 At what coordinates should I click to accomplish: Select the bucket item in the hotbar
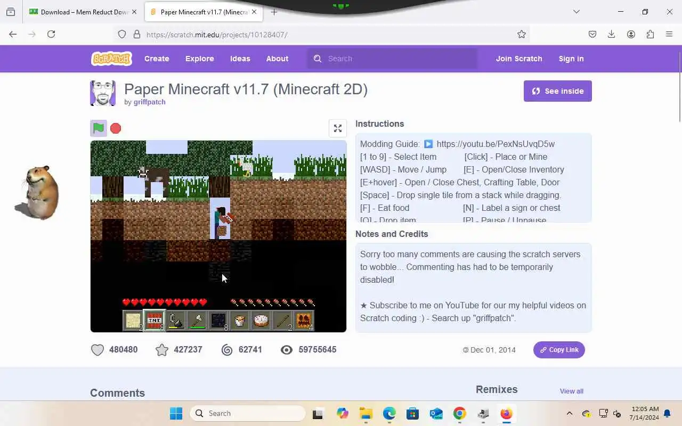point(240,321)
